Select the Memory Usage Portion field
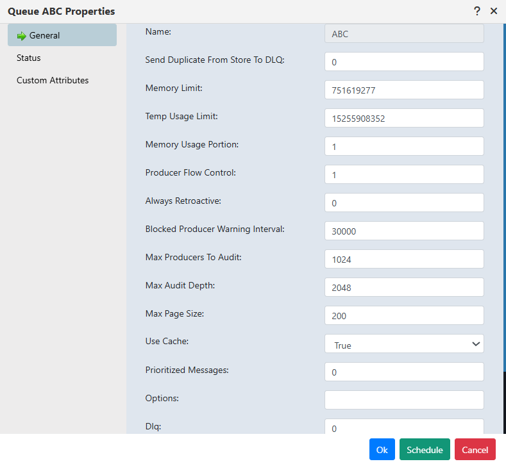Screen dimensions: 506x464 tap(404, 146)
